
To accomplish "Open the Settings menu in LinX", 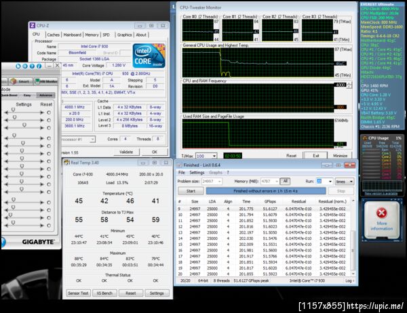I will [197, 173].
